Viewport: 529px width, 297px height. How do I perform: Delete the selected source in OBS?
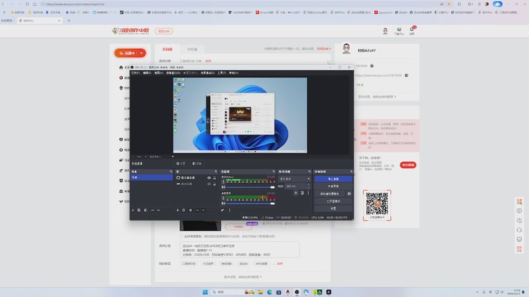[184, 210]
